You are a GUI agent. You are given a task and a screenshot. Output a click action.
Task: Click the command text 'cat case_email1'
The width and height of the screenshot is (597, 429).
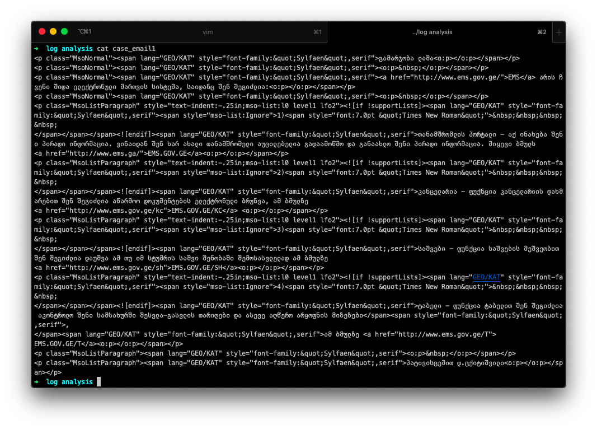pos(126,49)
